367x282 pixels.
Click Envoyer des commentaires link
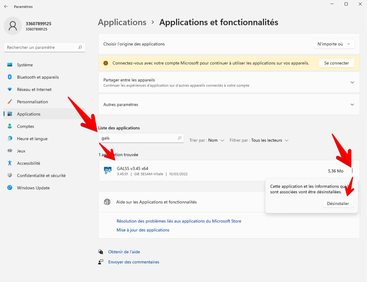pyautogui.click(x=133, y=262)
